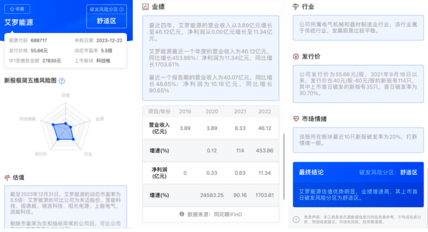The width and height of the screenshot is (428, 232).
Task: Click the 舒适区 risk zone box
Action: (107, 21)
